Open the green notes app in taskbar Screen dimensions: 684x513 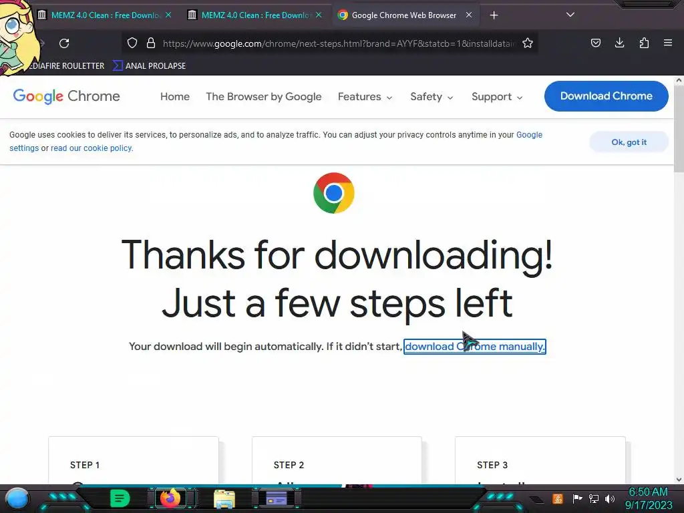(x=120, y=498)
